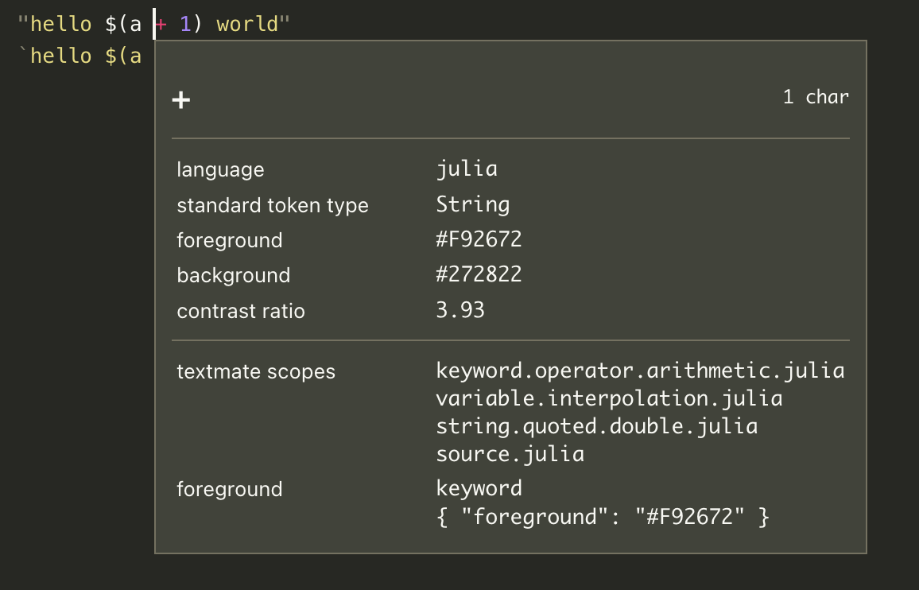The image size is (919, 590).
Task: Click the #272822 background color value
Action: tap(479, 275)
